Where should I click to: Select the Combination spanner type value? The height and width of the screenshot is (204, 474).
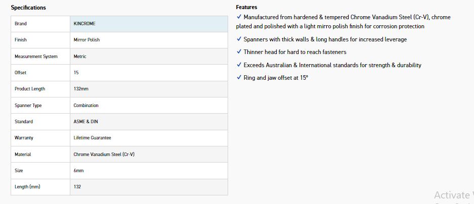coord(86,106)
